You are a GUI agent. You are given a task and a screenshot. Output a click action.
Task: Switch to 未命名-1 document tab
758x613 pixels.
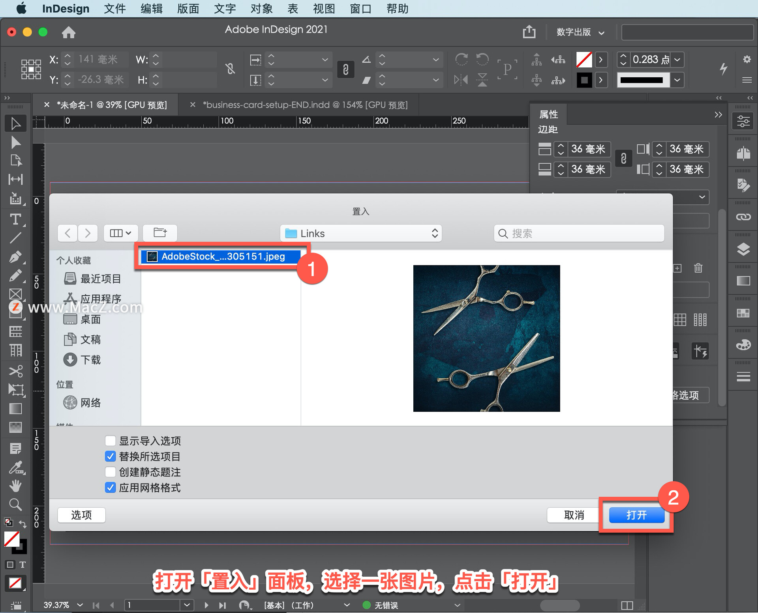(112, 105)
